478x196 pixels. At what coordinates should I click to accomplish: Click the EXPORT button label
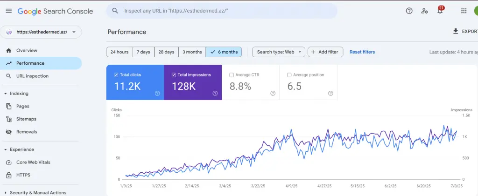tap(470, 32)
